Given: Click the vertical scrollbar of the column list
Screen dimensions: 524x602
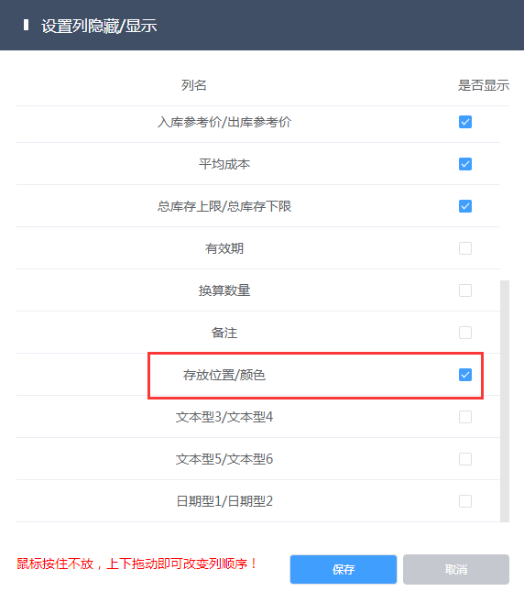Looking at the screenshot, I should coord(505,400).
